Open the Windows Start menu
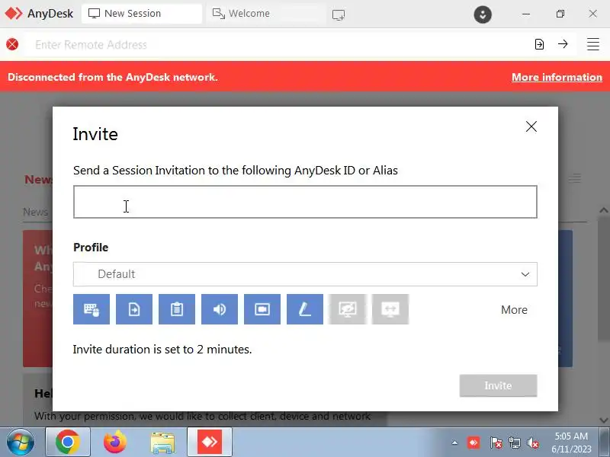The height and width of the screenshot is (457, 610). (21, 443)
